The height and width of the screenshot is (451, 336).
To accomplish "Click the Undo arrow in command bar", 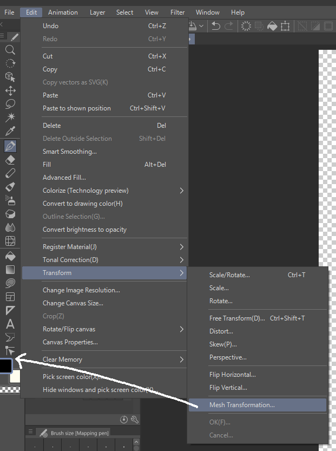I will (x=215, y=26).
